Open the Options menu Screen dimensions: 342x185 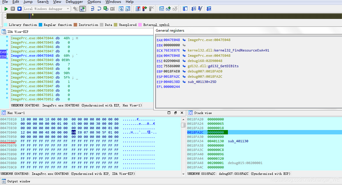[94, 2]
